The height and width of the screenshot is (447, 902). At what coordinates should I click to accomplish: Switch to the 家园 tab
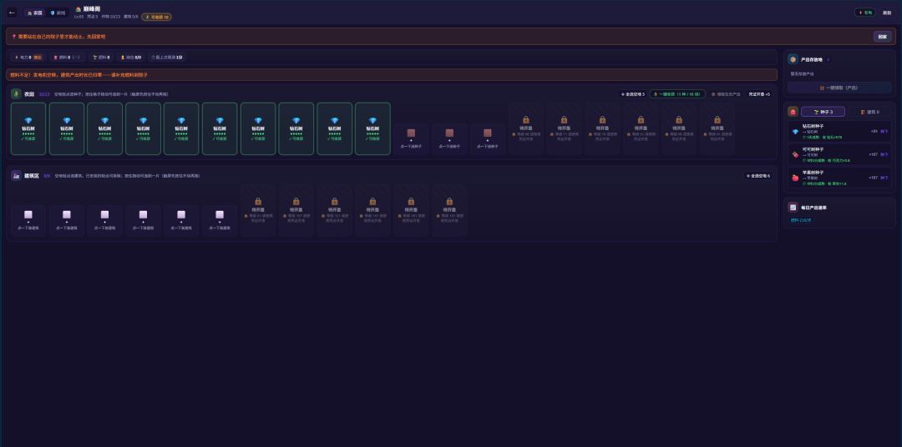click(x=34, y=13)
